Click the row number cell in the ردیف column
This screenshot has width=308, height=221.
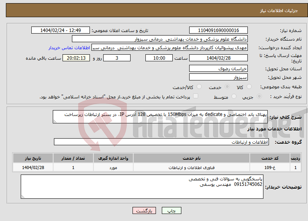point(295,168)
